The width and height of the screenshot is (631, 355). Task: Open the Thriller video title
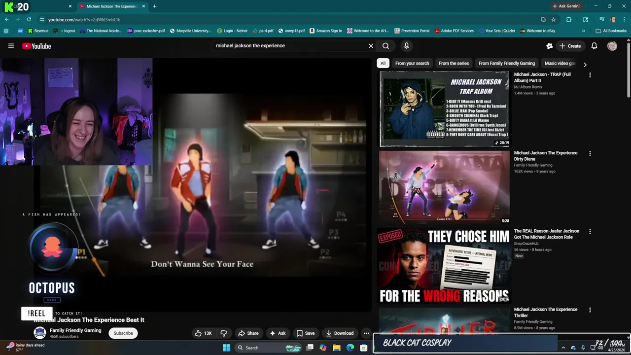pyautogui.click(x=546, y=312)
